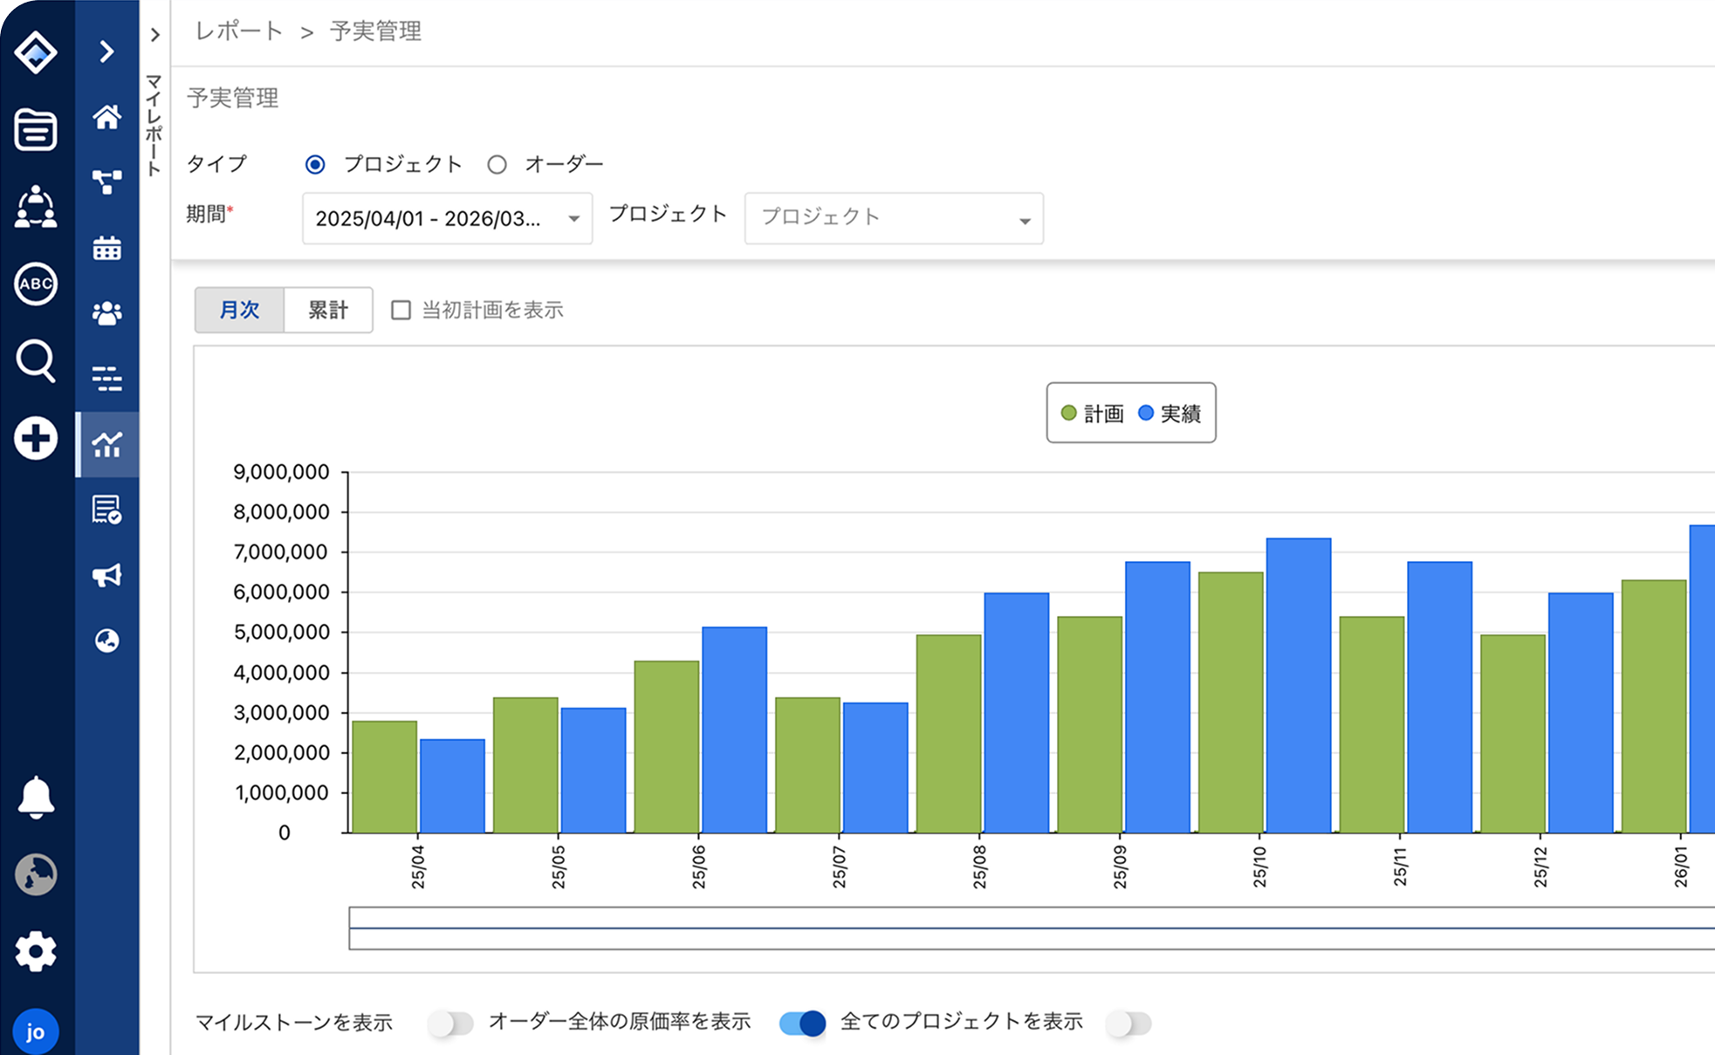1715x1055 pixels.
Task: Open the プロジェクト selection dropdown
Action: click(893, 218)
